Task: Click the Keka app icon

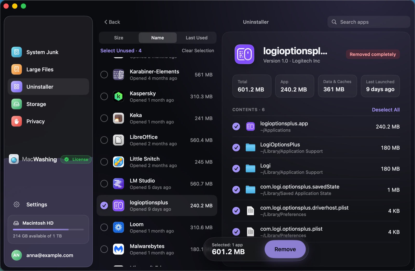Action: [119, 118]
